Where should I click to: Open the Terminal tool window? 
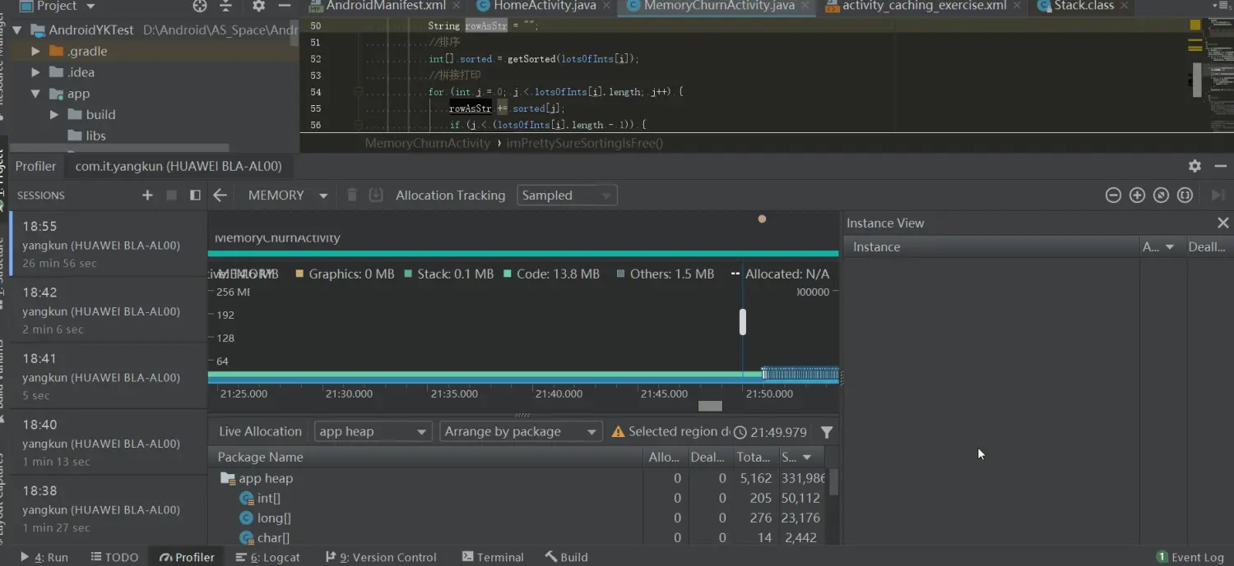(493, 557)
